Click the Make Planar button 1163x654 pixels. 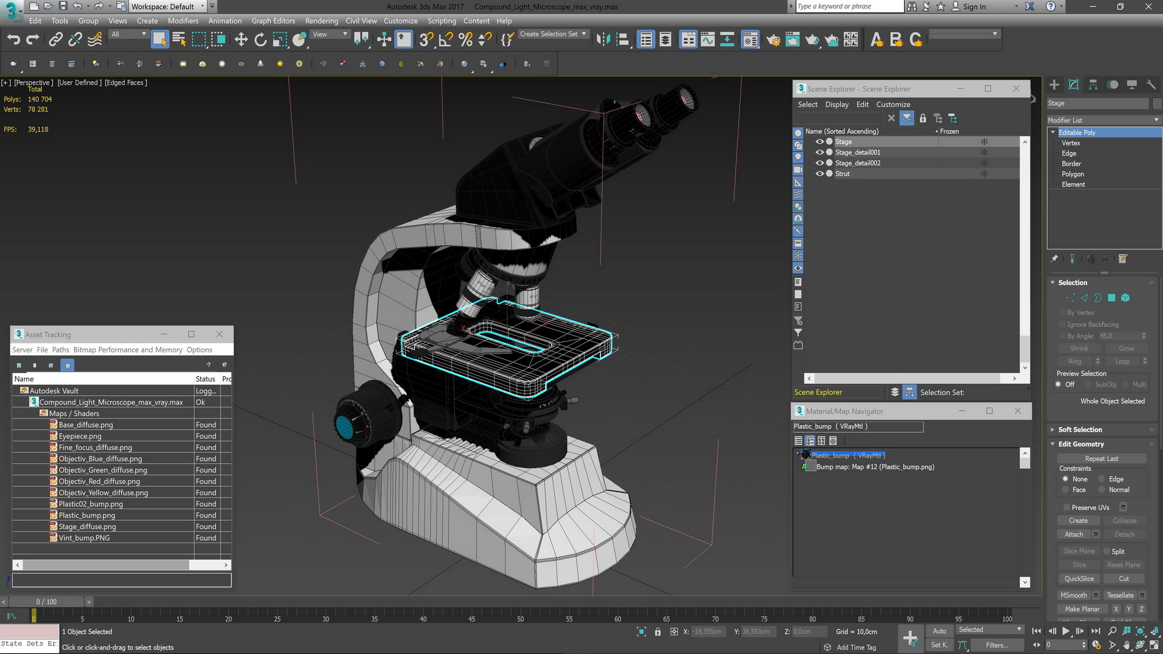click(x=1082, y=609)
